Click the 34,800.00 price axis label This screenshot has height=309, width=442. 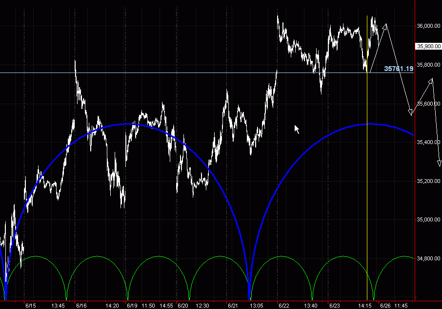pos(428,258)
